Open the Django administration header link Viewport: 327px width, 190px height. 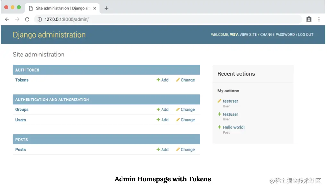tap(49, 35)
